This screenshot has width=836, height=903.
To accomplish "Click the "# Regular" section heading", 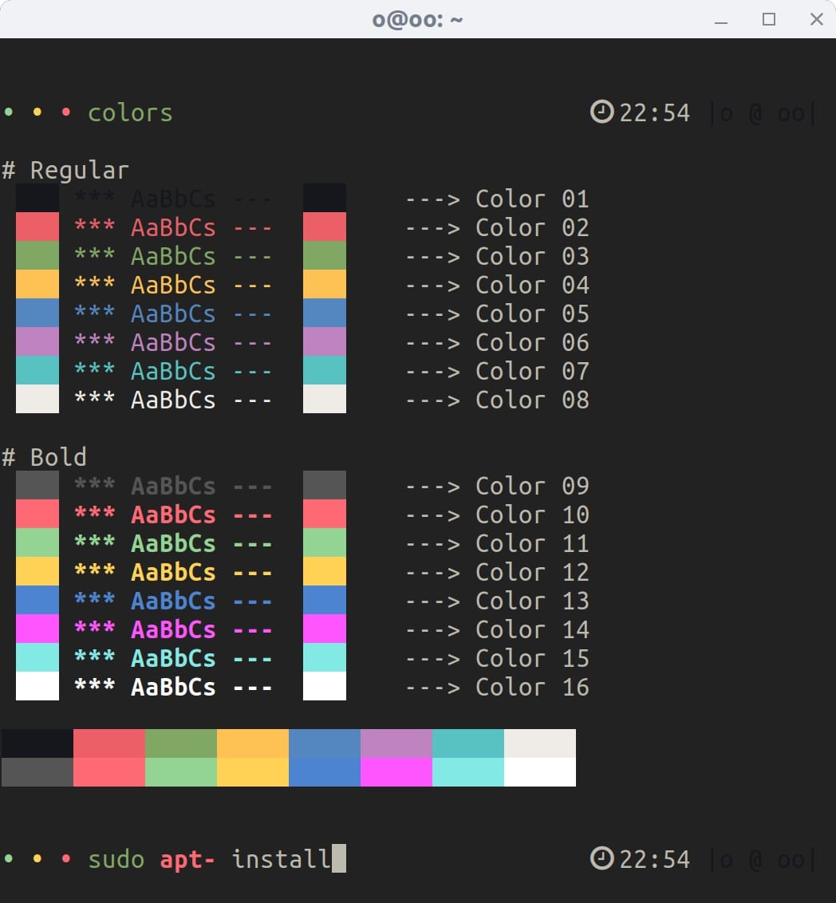I will click(x=65, y=170).
